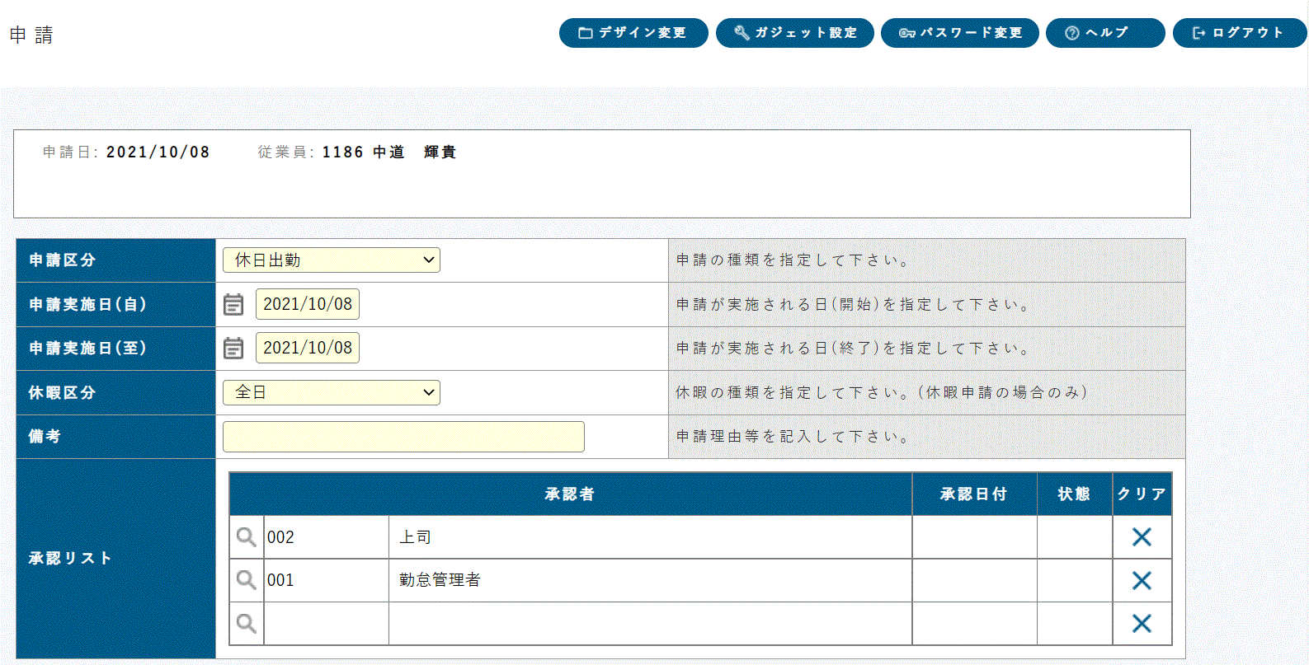Screen dimensions: 1309x665
Task: Open ガジェット設定 settings
Action: [795, 33]
